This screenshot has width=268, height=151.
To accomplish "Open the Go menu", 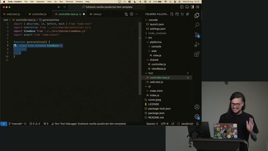I will click(x=55, y=2).
